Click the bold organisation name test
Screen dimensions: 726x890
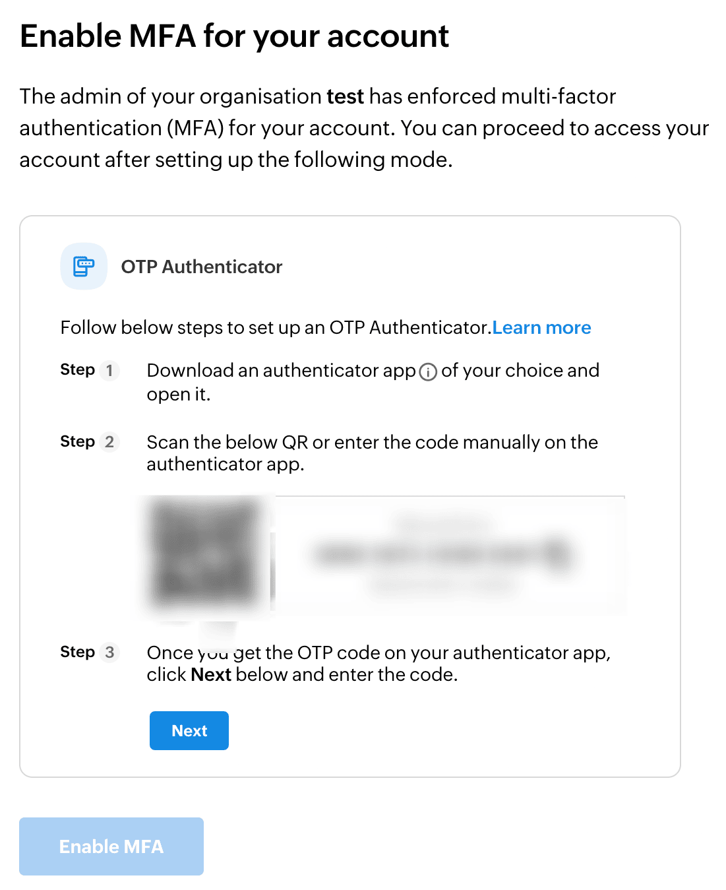click(x=345, y=96)
